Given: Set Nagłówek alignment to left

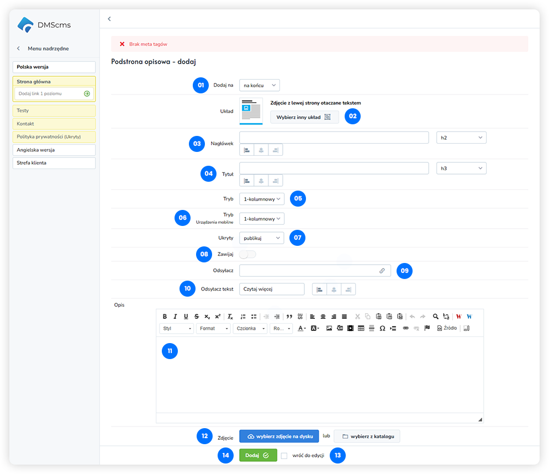Looking at the screenshot, I should 247,150.
